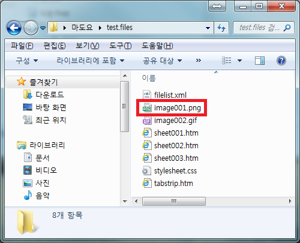Viewport: 300px width, 243px height.
Task: Toggle the preview pane icon
Action: tap(260, 61)
